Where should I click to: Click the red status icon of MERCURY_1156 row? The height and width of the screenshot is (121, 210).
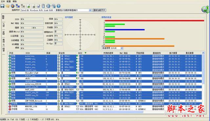pos(10,107)
